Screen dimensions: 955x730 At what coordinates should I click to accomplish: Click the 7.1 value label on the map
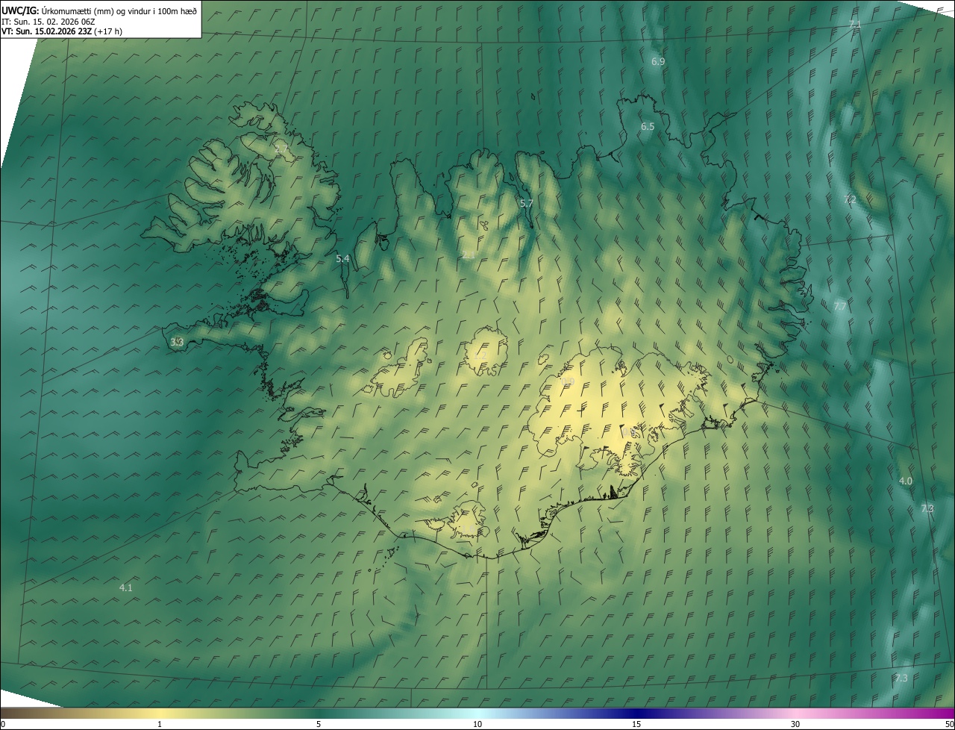(855, 25)
